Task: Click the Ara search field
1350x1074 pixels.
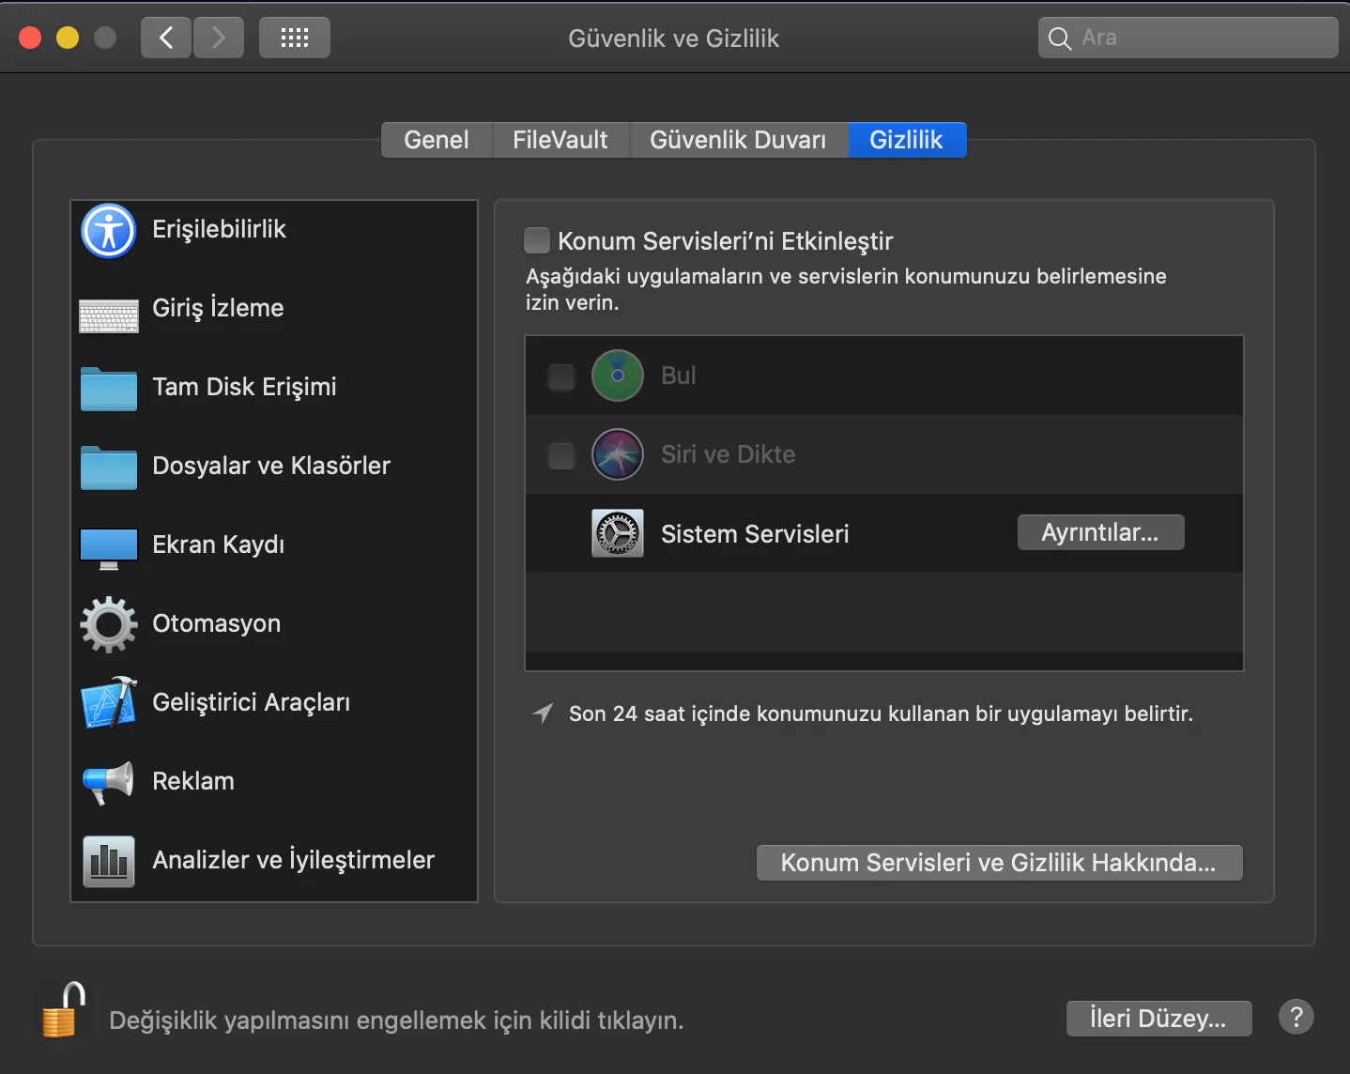Action: [x=1202, y=38]
